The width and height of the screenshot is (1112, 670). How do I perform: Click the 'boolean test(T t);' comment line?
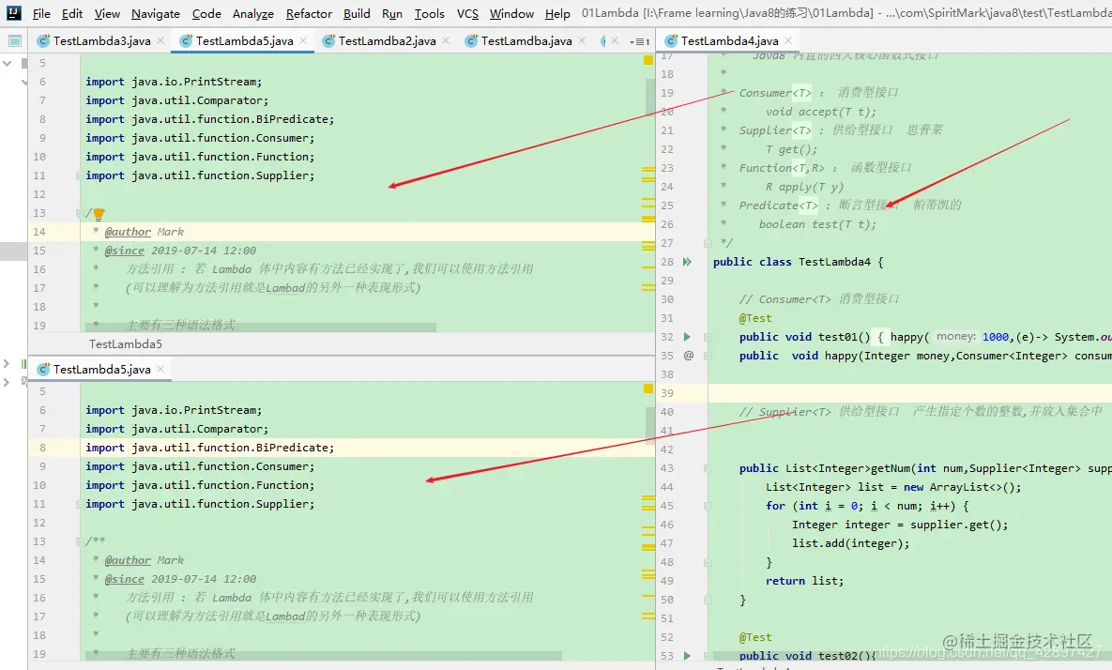(817, 224)
